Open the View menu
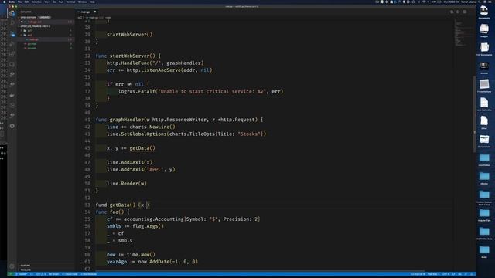The width and height of the screenshot is (495, 278). [47, 2]
